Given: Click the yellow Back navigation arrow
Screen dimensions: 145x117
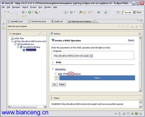Looking at the screenshot, I should click(x=23, y=16).
